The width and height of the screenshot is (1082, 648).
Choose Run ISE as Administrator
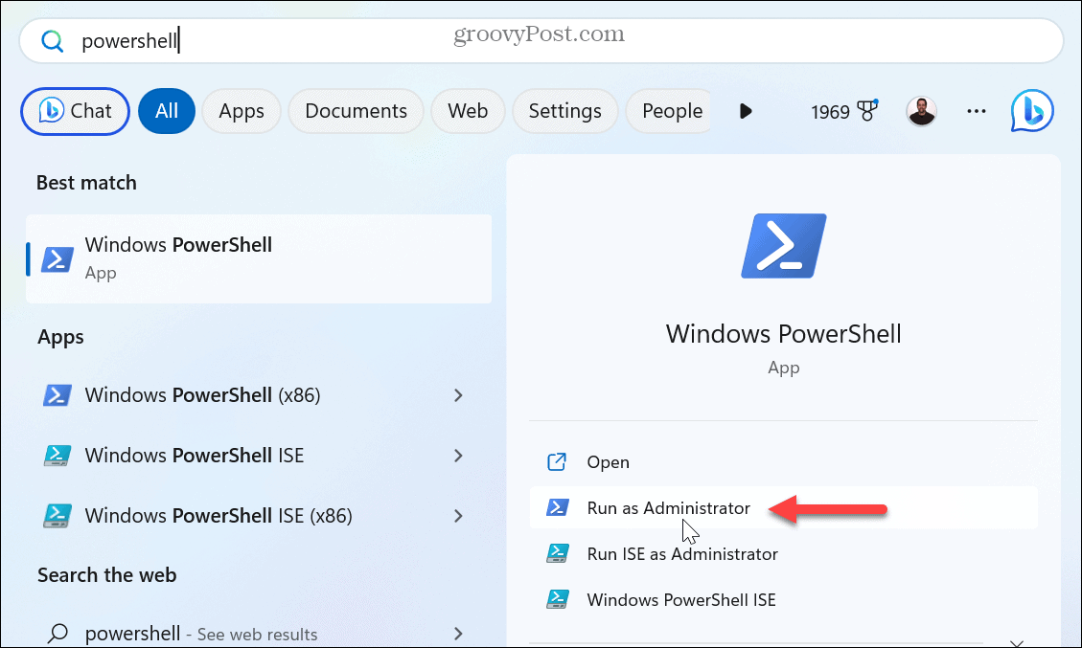(783, 554)
